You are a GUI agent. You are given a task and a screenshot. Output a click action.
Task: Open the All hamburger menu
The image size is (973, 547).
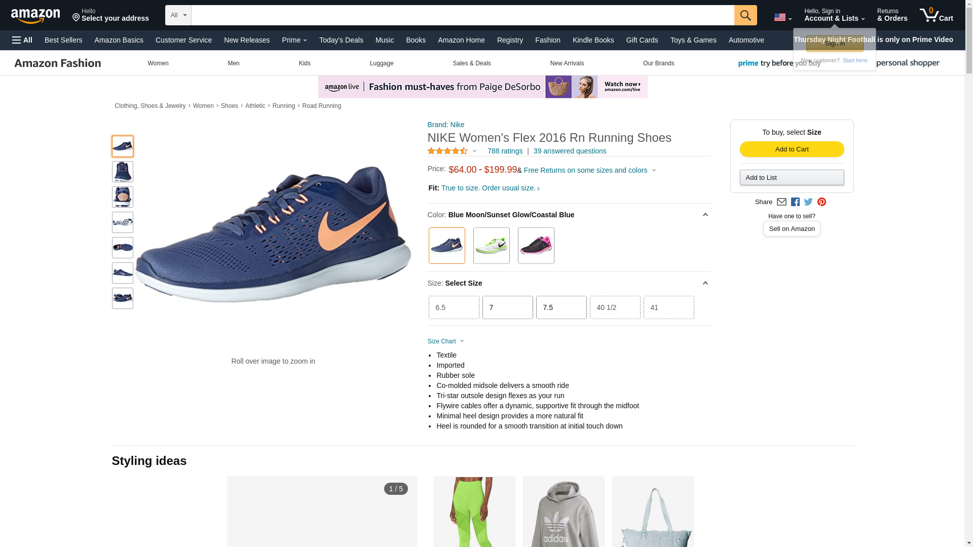pos(22,40)
